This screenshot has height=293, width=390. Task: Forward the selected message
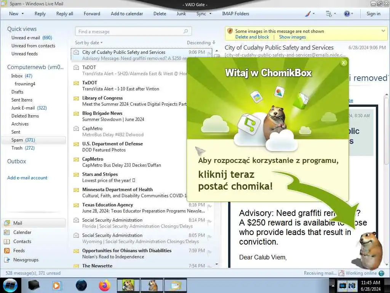pyautogui.click(x=92, y=14)
